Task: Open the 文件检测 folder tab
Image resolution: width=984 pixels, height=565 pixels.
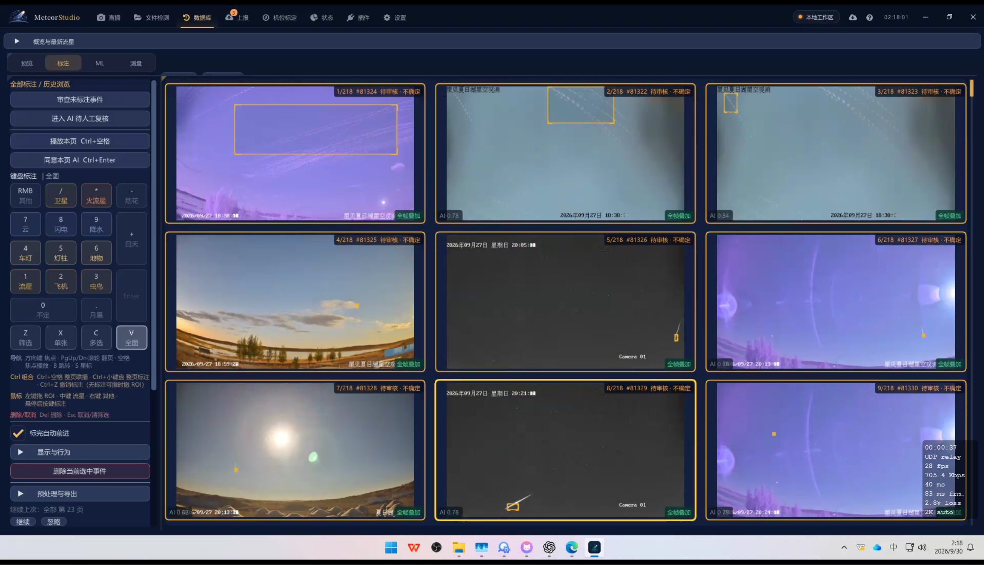Action: pos(151,17)
